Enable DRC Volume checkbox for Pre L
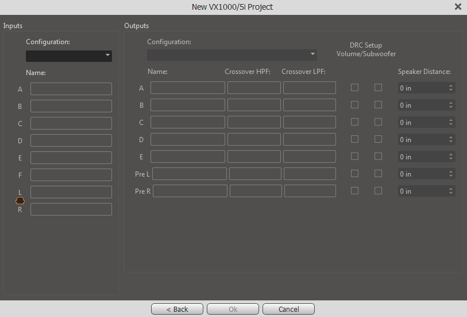Screen dimensions: 467x317 coord(354,174)
